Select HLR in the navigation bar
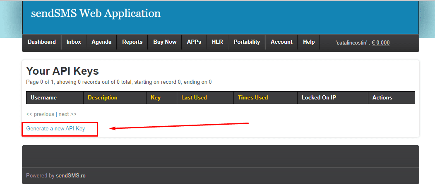This screenshot has height=189, width=435. coord(218,42)
